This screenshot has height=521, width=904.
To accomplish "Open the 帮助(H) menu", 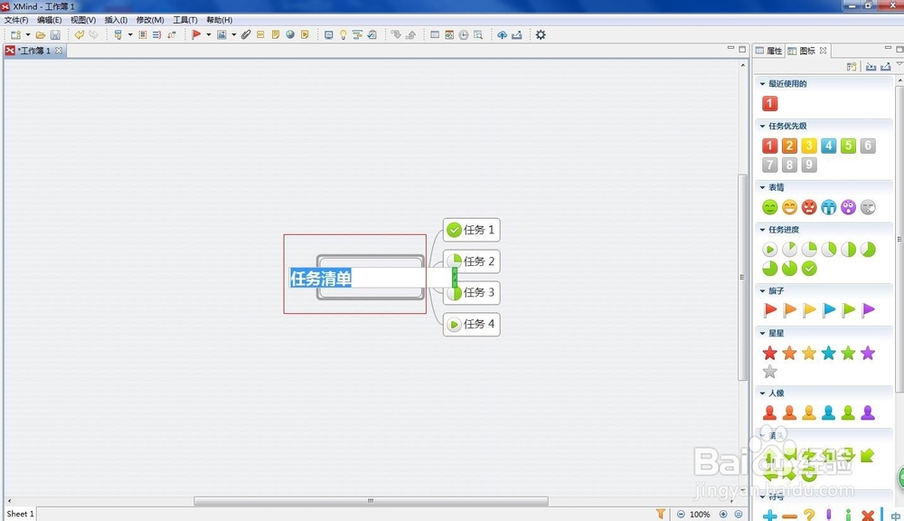I will coord(219,20).
